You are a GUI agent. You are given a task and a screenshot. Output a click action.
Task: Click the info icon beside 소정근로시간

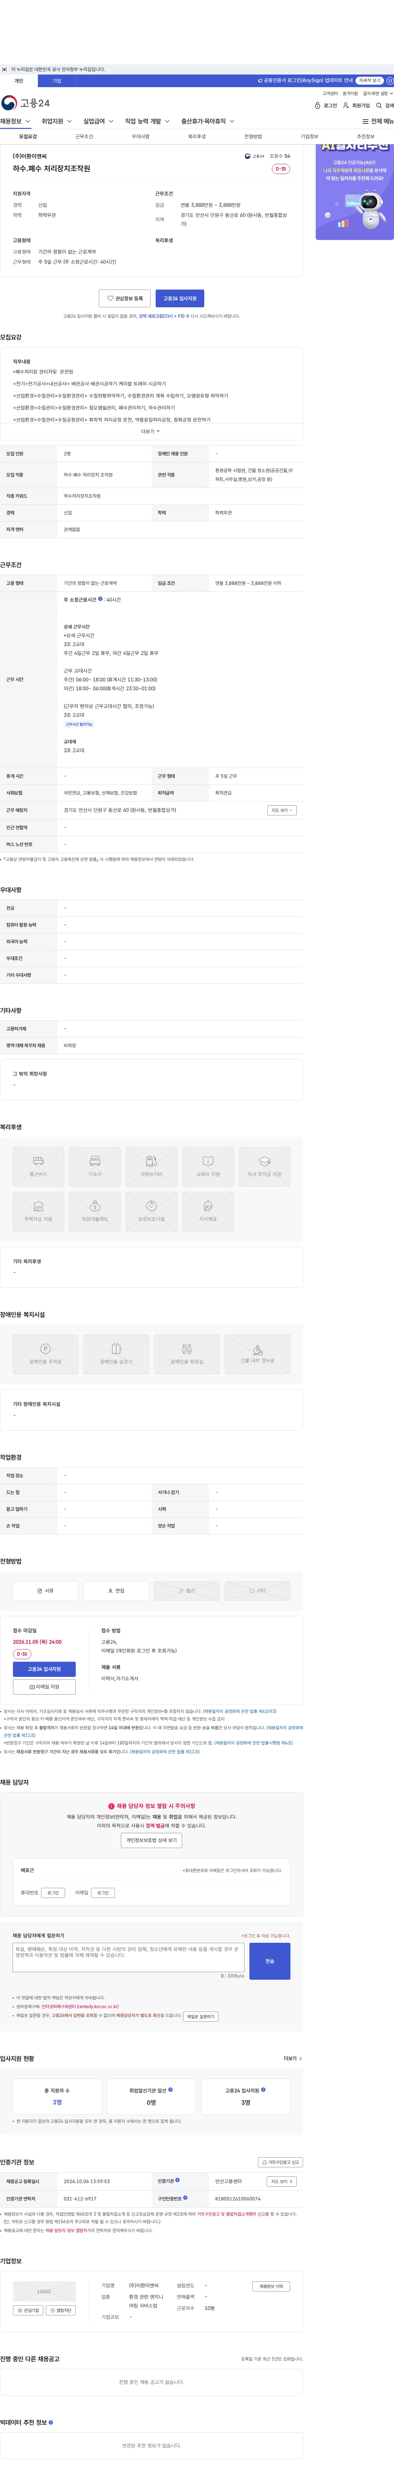[101, 599]
